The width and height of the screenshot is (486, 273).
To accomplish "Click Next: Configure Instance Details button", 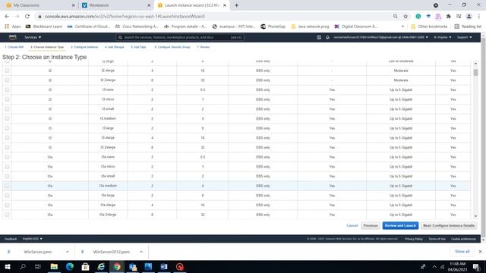I will tap(449, 225).
